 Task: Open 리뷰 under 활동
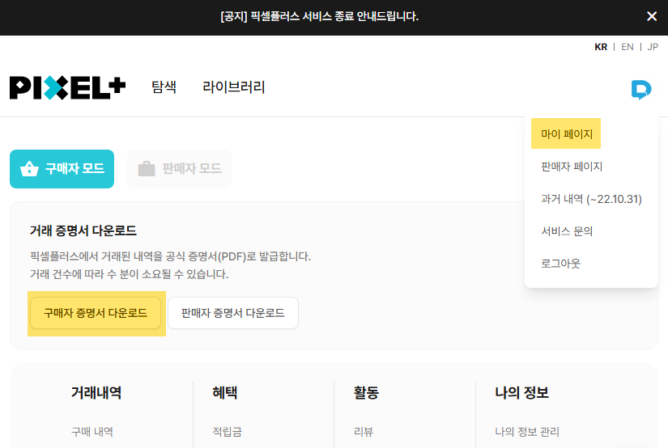[364, 432]
